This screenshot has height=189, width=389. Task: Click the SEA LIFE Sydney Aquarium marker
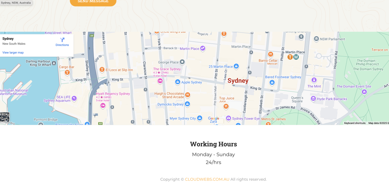coord(74,98)
